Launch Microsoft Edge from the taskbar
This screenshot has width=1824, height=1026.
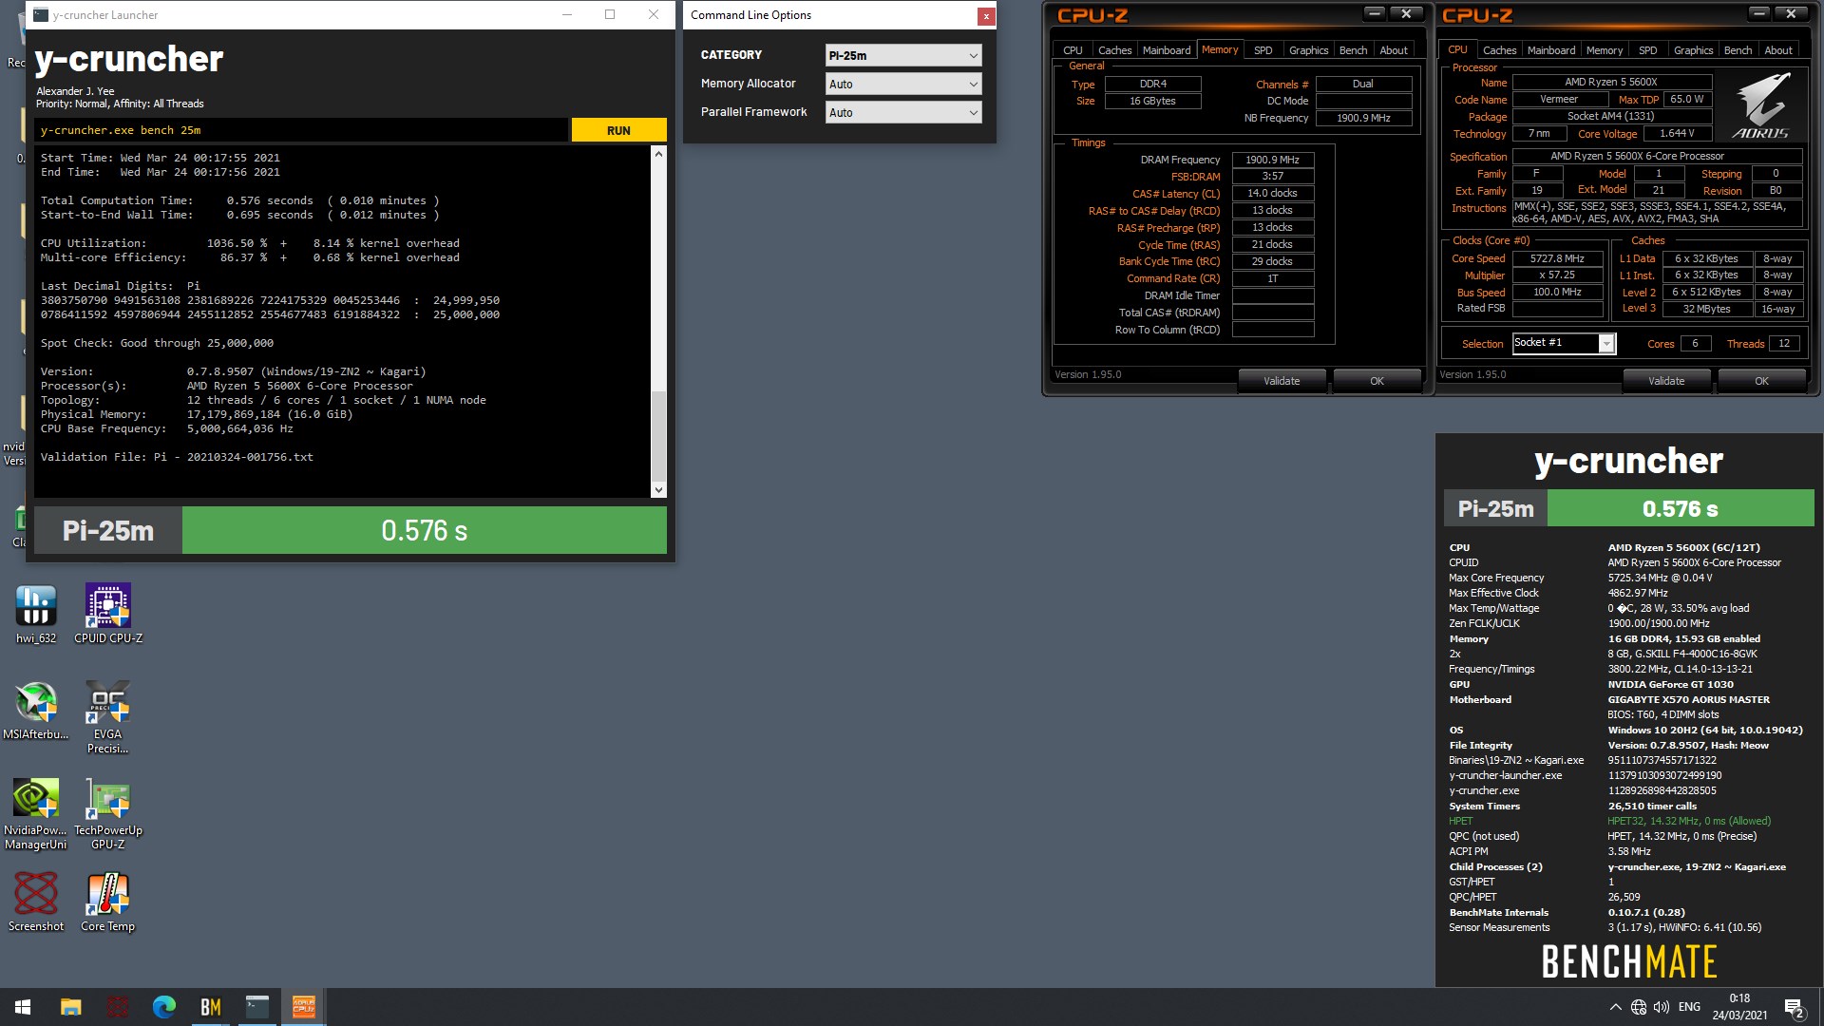click(164, 1007)
